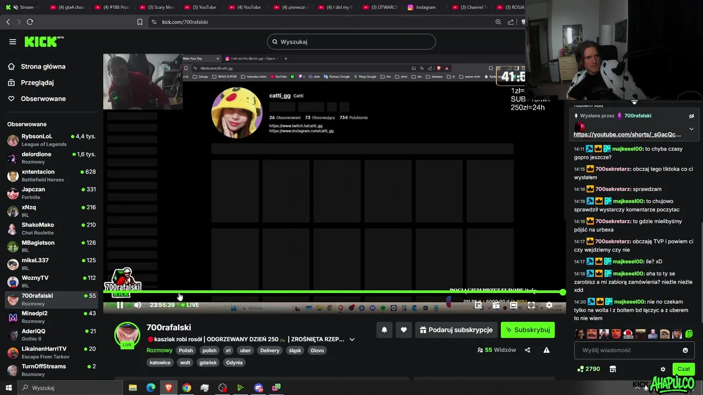Send message with the Czat button
Image resolution: width=703 pixels, height=395 pixels.
(683, 369)
